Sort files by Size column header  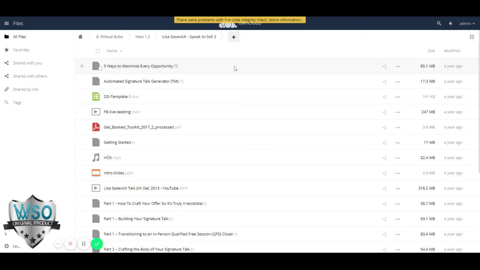click(431, 51)
